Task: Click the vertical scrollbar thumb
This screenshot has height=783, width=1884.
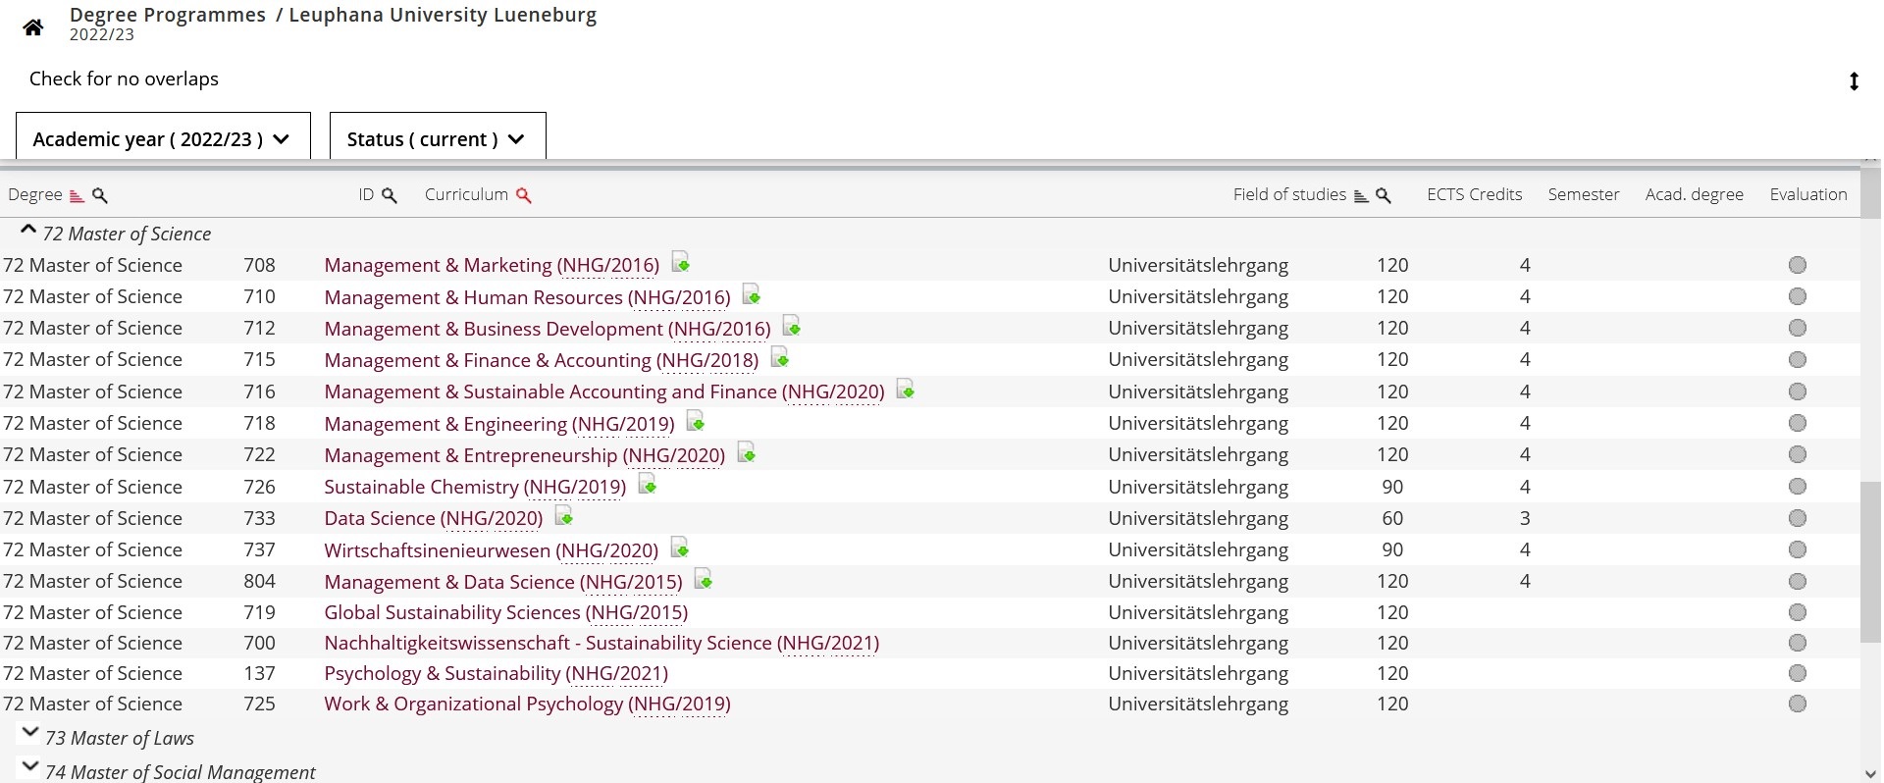Action: tap(1870, 561)
